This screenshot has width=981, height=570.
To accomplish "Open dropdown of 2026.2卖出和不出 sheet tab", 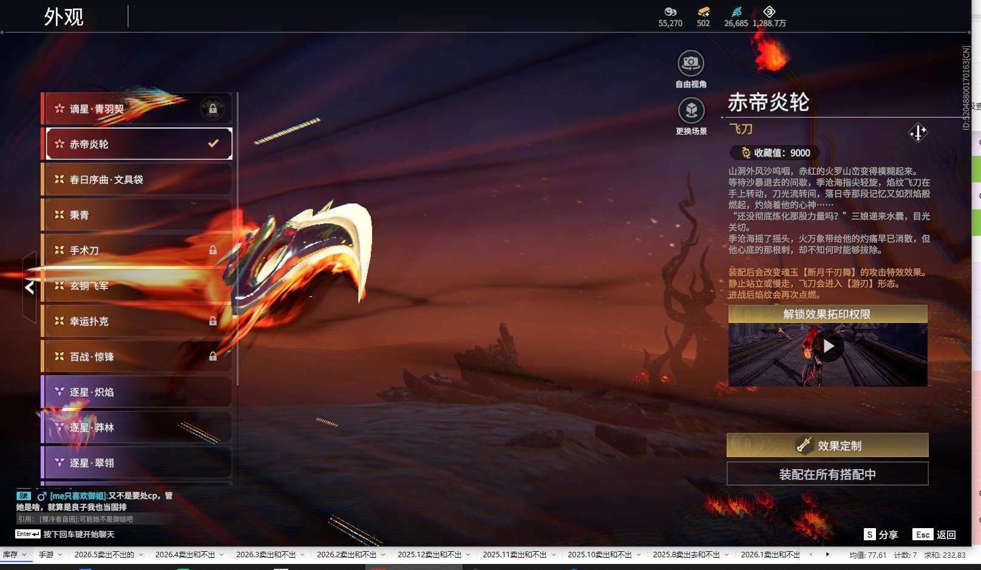I will coord(383,555).
